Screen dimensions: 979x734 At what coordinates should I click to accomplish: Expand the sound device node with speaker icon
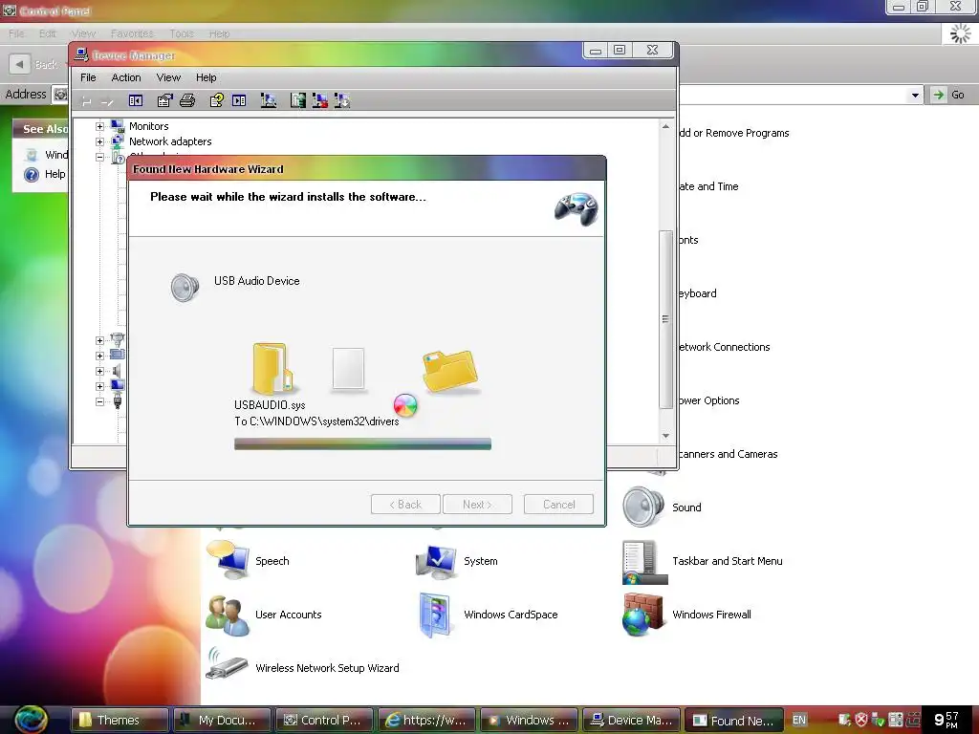point(99,371)
